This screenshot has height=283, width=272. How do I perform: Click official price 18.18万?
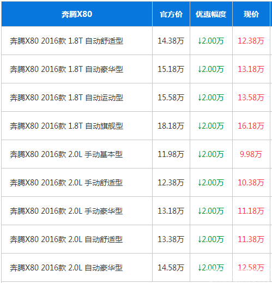171,126
